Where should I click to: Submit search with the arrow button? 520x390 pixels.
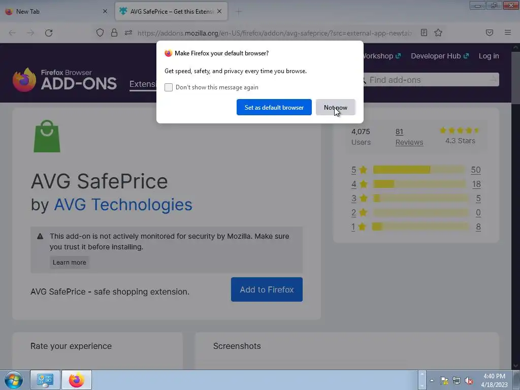(493, 80)
